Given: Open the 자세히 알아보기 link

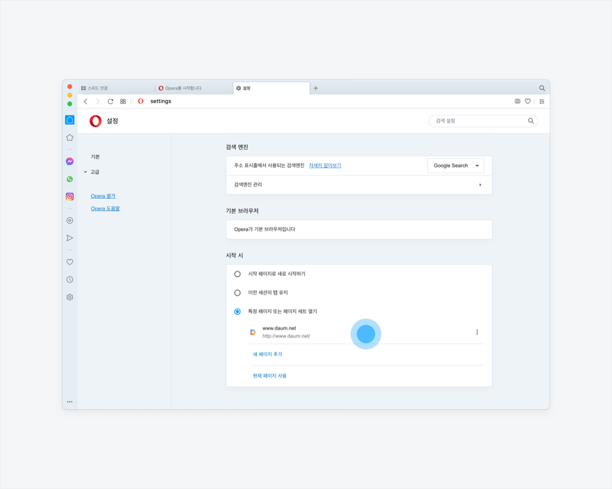Looking at the screenshot, I should point(325,165).
